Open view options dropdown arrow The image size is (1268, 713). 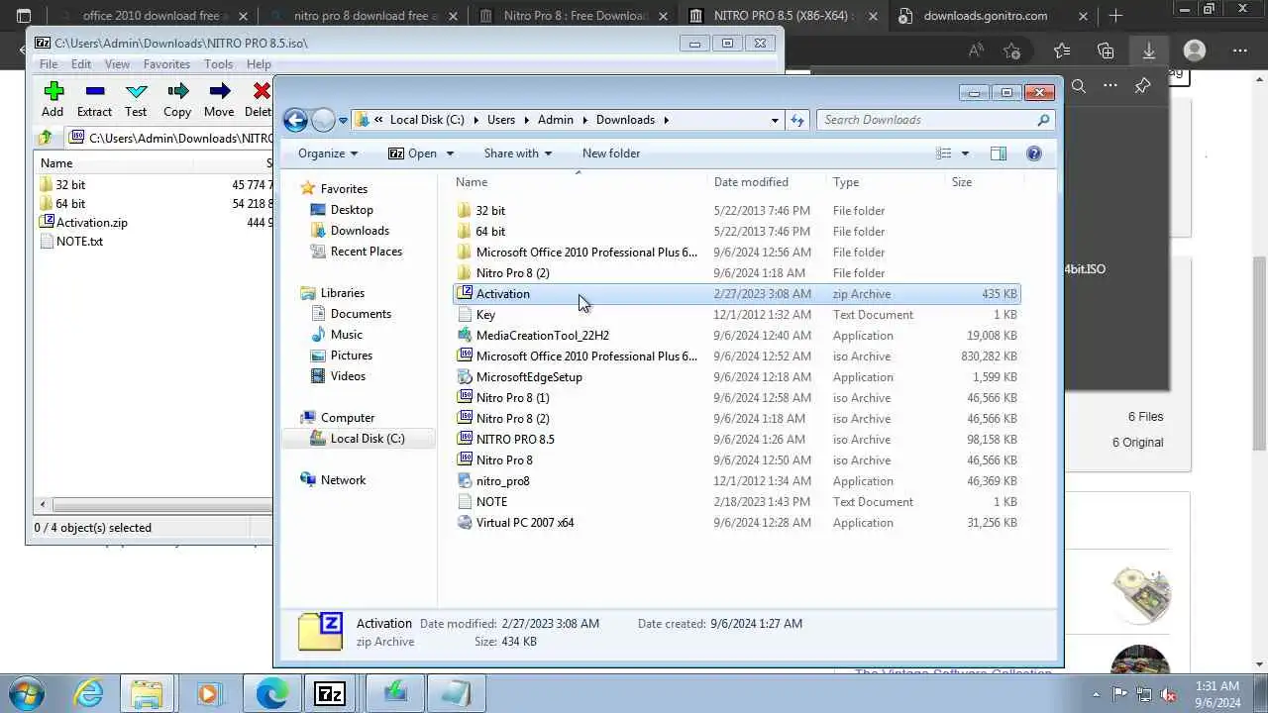(x=965, y=153)
